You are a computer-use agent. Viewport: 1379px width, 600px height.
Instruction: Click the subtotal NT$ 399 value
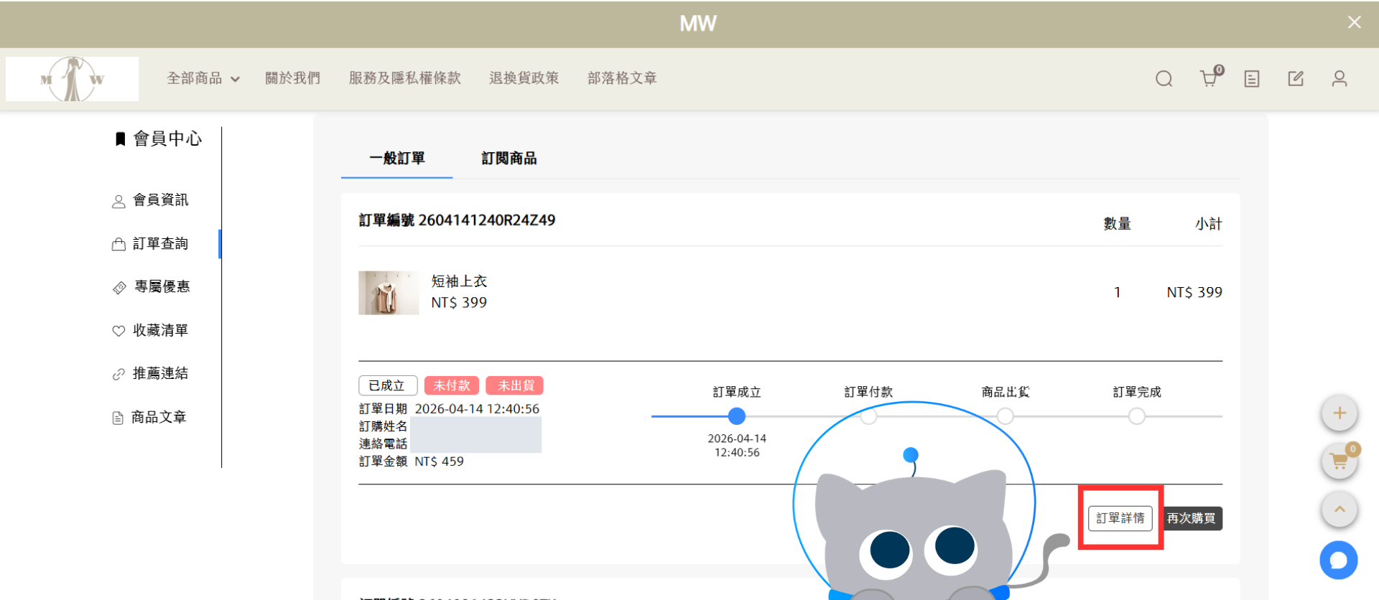point(1194,292)
